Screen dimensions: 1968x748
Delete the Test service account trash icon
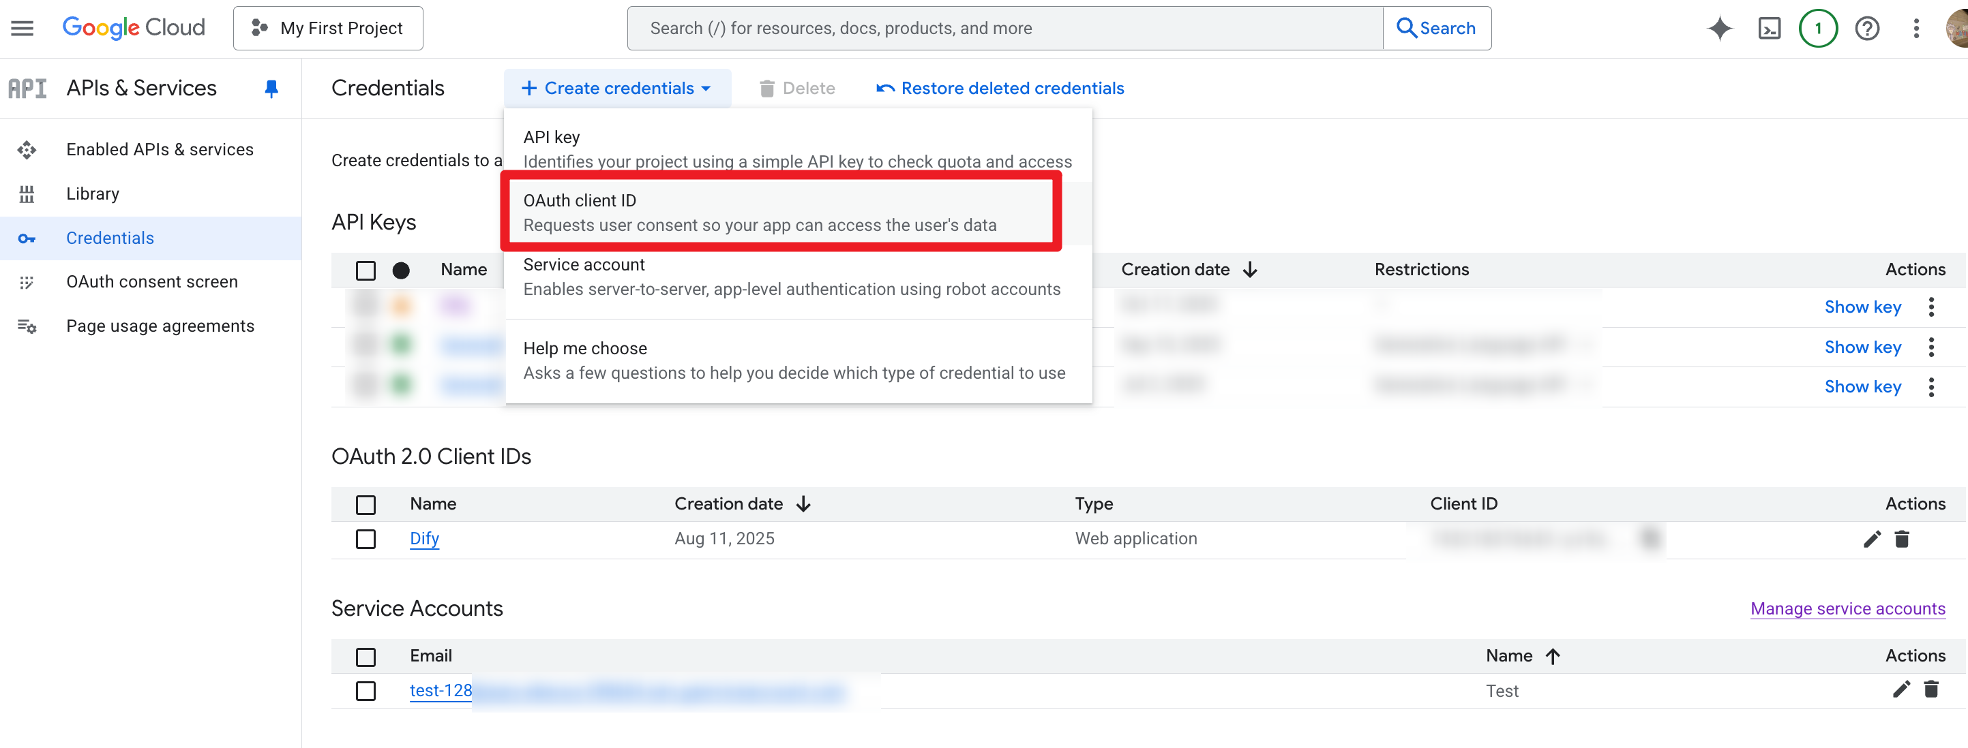tap(1931, 690)
